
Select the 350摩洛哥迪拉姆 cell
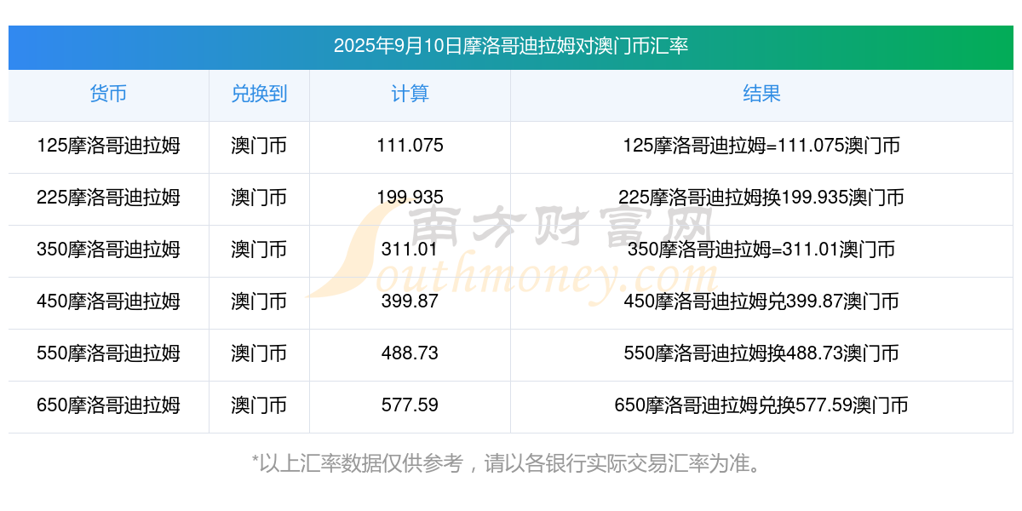click(108, 250)
